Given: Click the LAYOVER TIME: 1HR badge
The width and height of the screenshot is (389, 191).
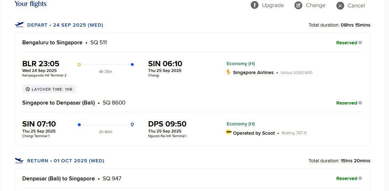Looking at the screenshot, I should tap(49, 89).
